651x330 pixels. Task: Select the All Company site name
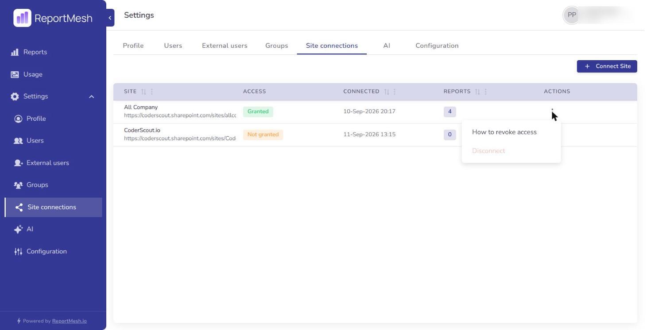pyautogui.click(x=141, y=107)
